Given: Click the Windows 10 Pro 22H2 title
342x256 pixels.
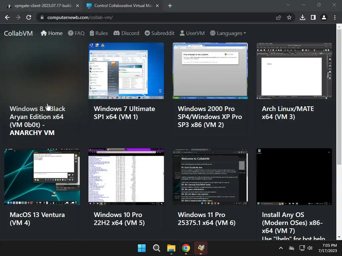Looking at the screenshot, I should click(x=119, y=219).
